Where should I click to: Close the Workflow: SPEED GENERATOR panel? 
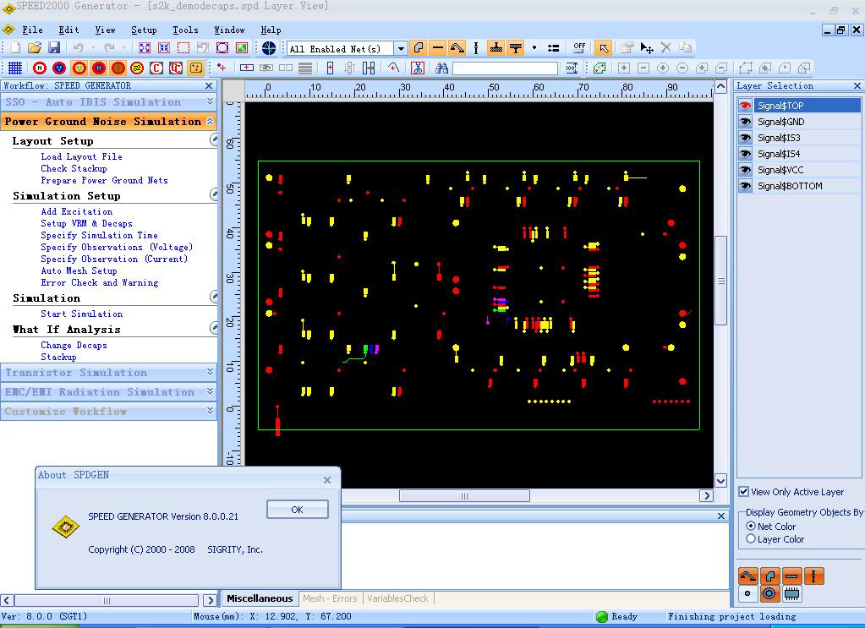coord(209,85)
